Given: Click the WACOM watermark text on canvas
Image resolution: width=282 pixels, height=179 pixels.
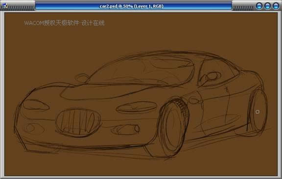Looking at the screenshot, I should [x=65, y=23].
